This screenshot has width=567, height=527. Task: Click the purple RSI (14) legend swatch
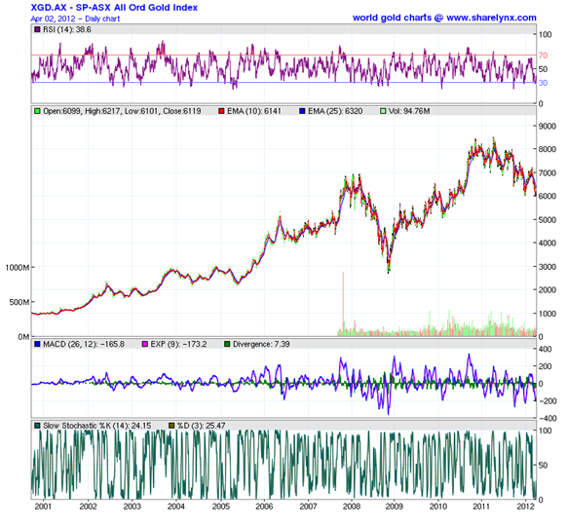click(37, 29)
